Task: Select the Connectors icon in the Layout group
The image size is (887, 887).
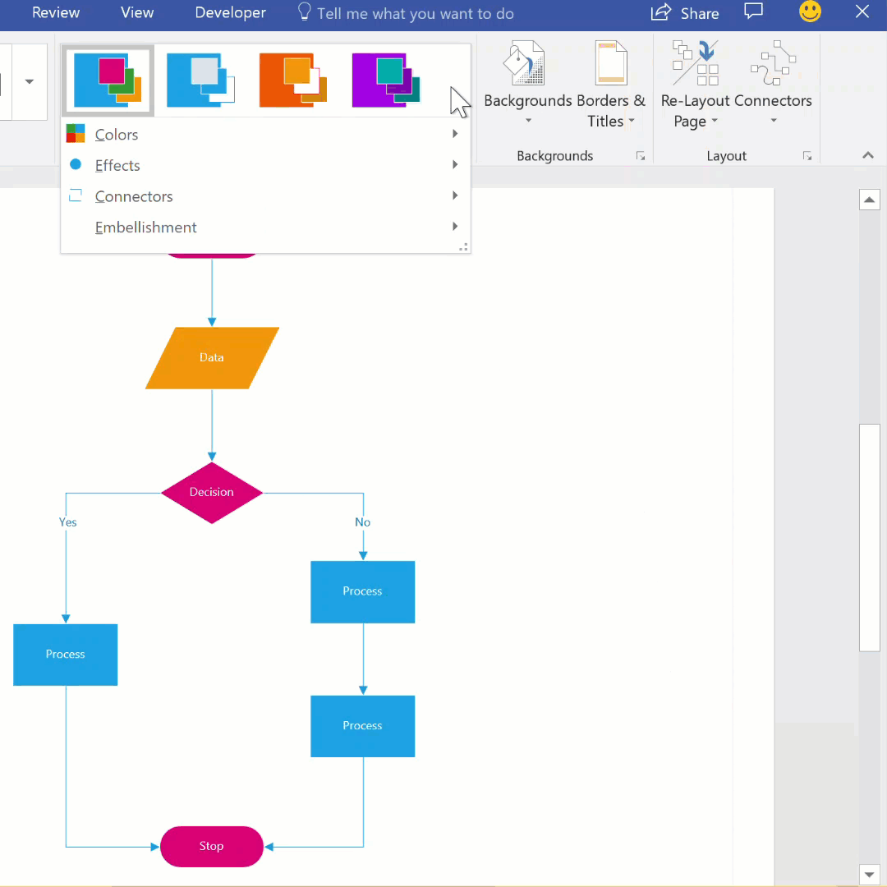Action: tap(772, 62)
